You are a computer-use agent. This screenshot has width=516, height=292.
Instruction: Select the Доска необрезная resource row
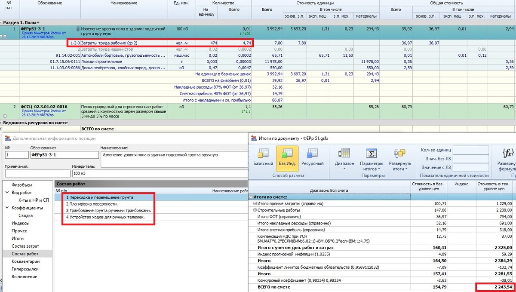coord(258,68)
